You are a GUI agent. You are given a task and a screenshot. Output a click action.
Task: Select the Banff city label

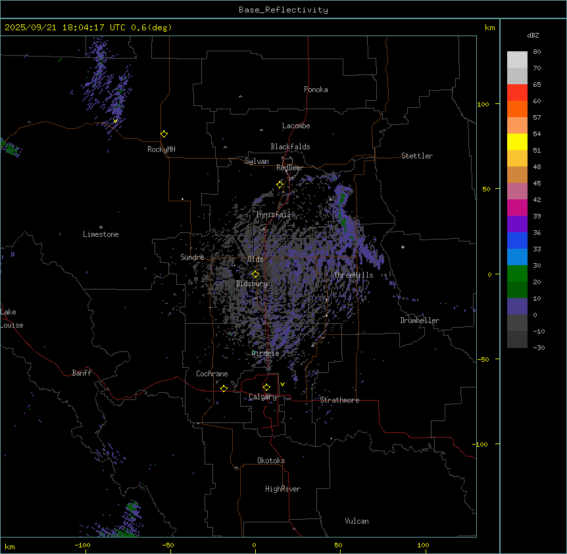click(x=82, y=373)
